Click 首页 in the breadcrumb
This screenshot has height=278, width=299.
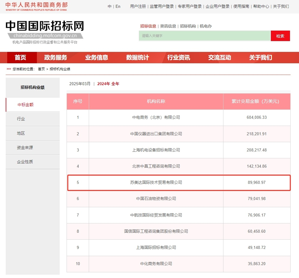pyautogui.click(x=41, y=69)
